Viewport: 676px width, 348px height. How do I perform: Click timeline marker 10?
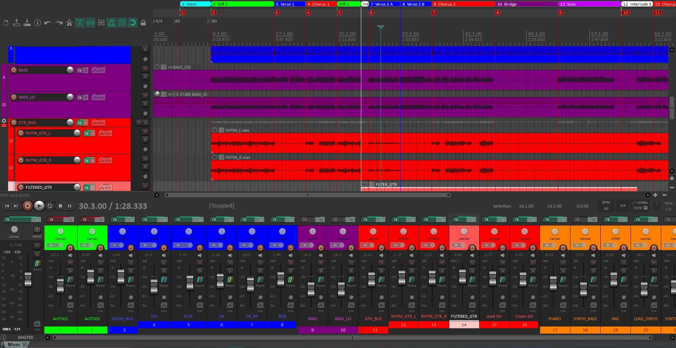pos(625,13)
